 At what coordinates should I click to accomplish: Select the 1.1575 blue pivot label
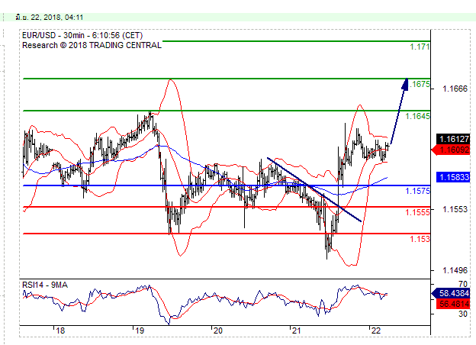click(418, 191)
